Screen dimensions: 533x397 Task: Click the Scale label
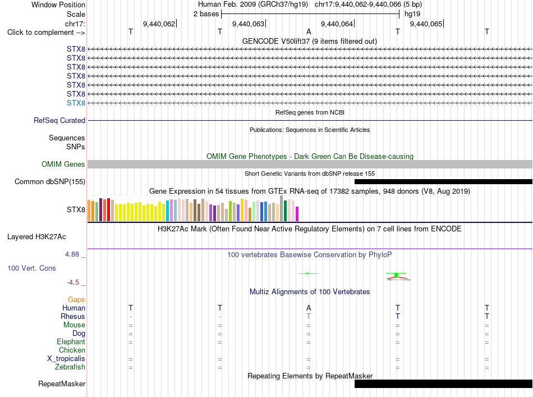pyautogui.click(x=76, y=14)
